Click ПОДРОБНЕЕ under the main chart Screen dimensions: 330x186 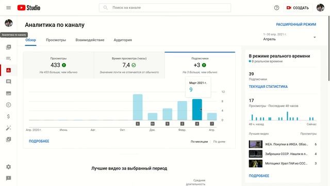click(x=39, y=141)
